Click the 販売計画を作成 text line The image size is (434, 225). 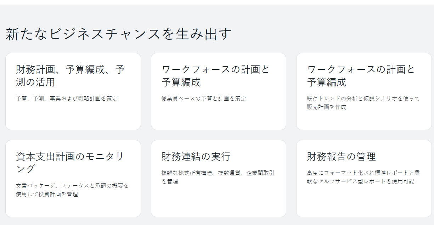[x=326, y=107]
